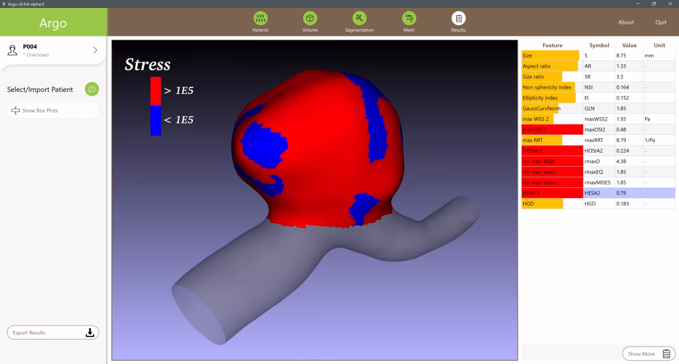
Task: Select the Aspect ratio feature row
Action: coord(598,66)
